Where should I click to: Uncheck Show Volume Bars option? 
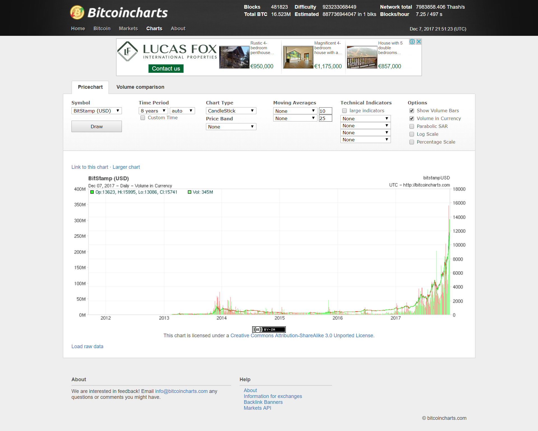pyautogui.click(x=412, y=111)
